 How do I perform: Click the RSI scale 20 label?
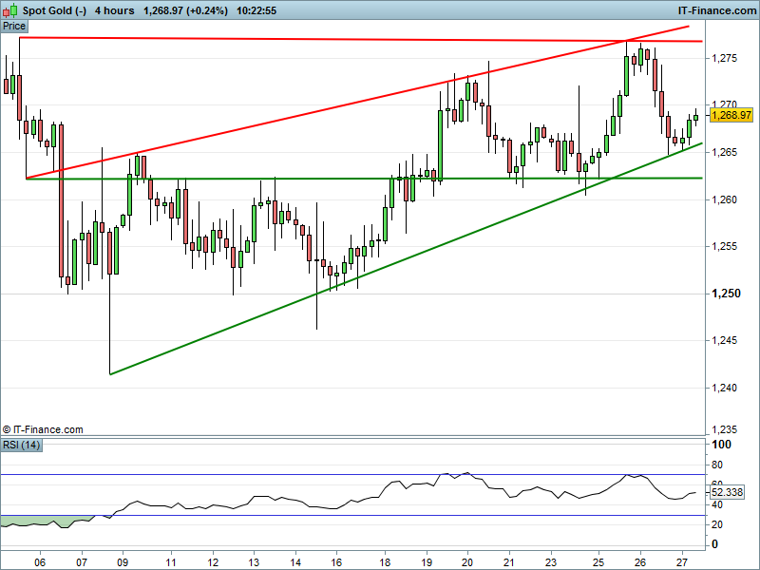click(717, 525)
